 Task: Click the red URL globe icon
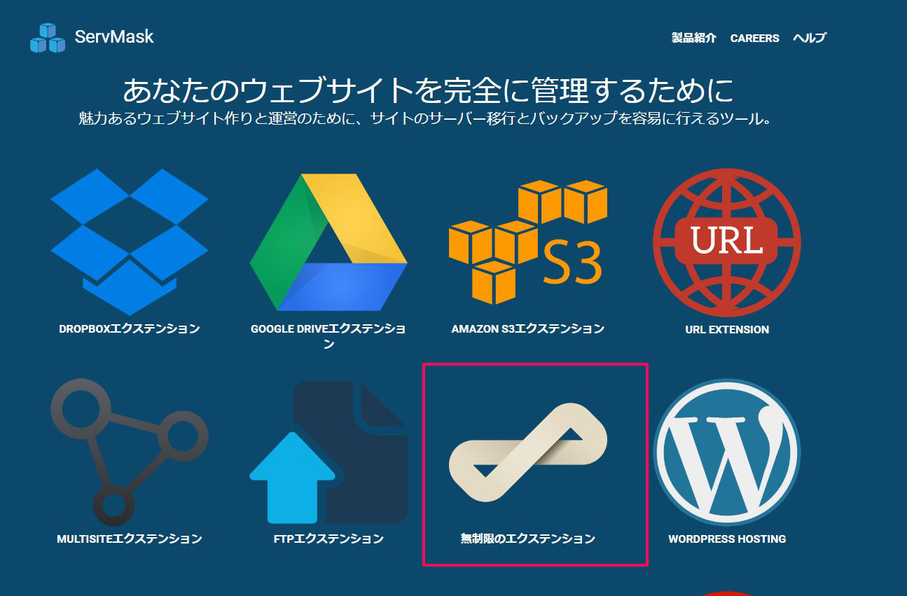click(727, 242)
